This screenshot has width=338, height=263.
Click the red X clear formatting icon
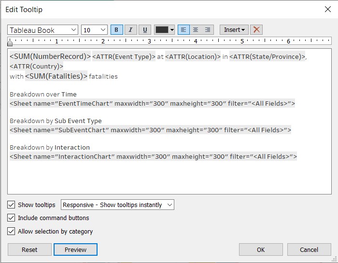pyautogui.click(x=256, y=30)
